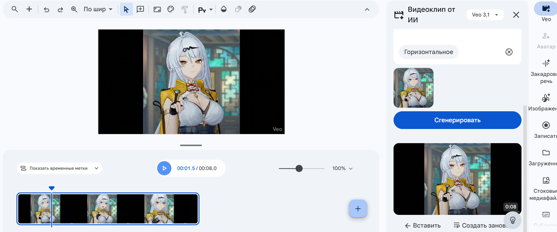The width and height of the screenshot is (557, 232).
Task: Click the lightbulb suggestions icon
Action: point(513,220)
